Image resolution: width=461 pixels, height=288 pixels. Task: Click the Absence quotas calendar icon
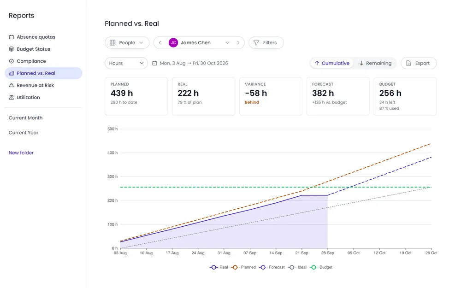click(x=12, y=37)
